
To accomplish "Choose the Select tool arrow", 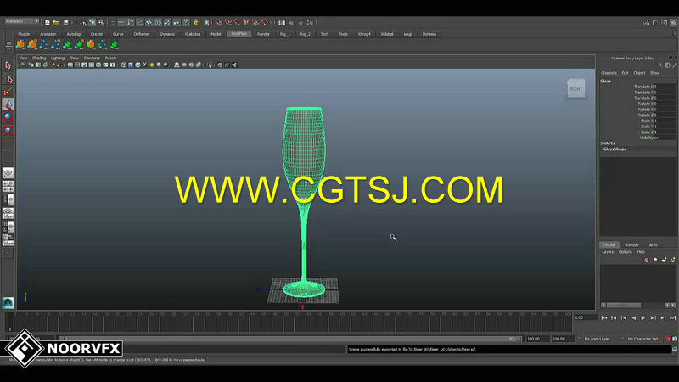I will point(8,65).
